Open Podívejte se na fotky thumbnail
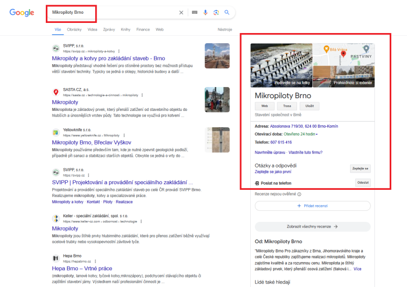Image resolution: width=407 pixels, height=287 pixels. (x=281, y=65)
